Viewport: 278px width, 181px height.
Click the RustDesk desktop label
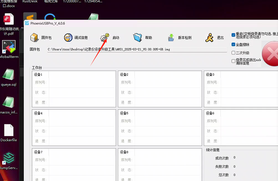pos(30,1)
